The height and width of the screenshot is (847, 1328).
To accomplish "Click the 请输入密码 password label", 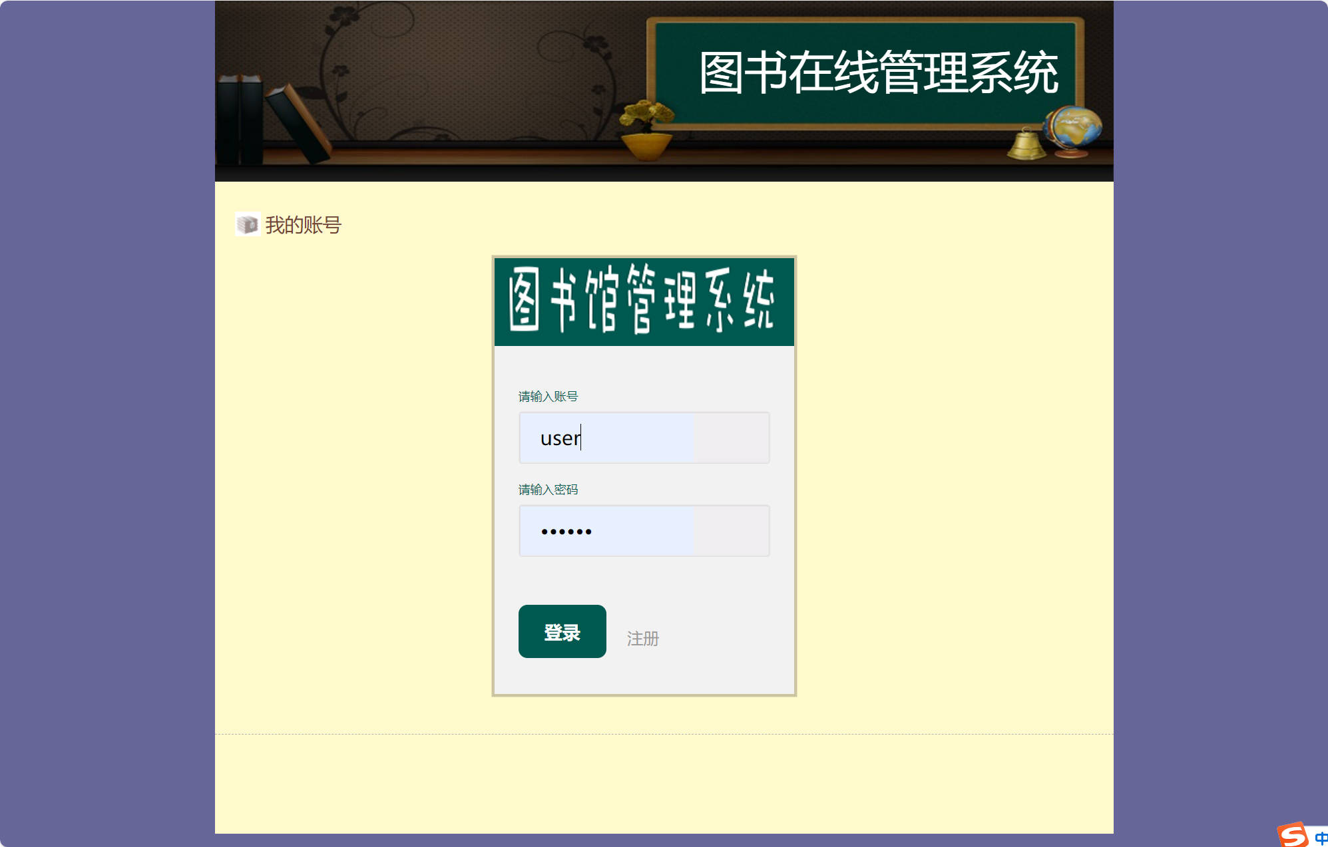I will pyautogui.click(x=547, y=490).
